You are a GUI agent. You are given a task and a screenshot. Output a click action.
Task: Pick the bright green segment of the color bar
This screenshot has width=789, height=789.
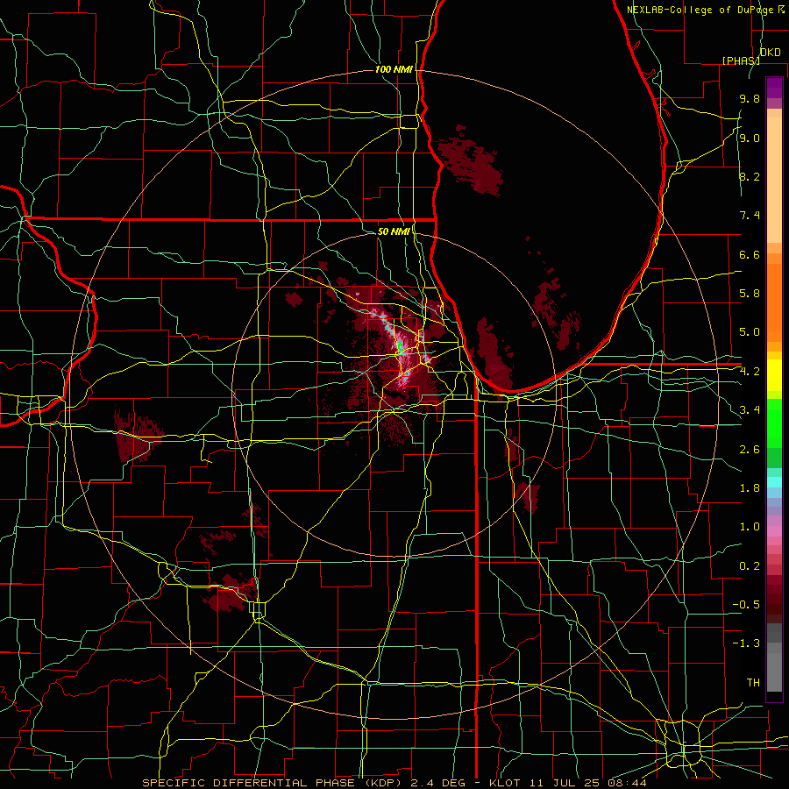pyautogui.click(x=774, y=423)
